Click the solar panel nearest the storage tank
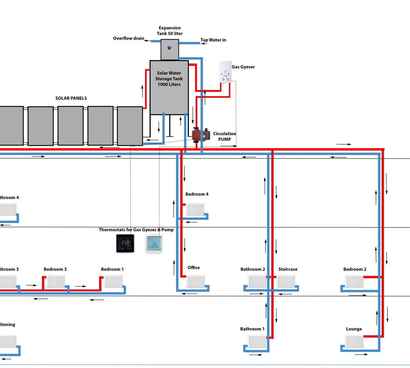This screenshot has width=410, height=368. coord(130,126)
